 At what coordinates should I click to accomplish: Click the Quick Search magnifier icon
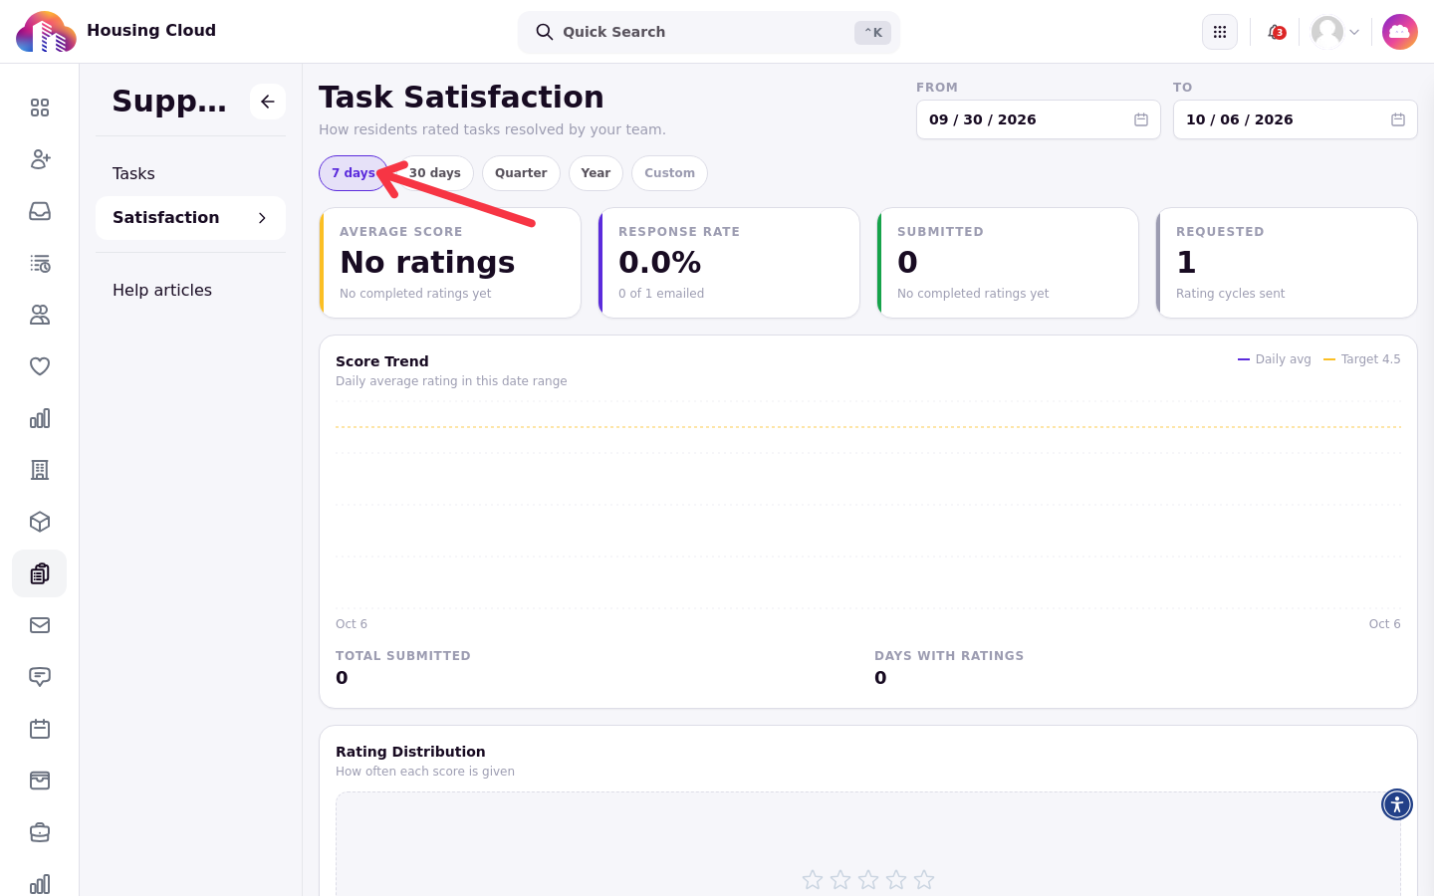pyautogui.click(x=545, y=32)
